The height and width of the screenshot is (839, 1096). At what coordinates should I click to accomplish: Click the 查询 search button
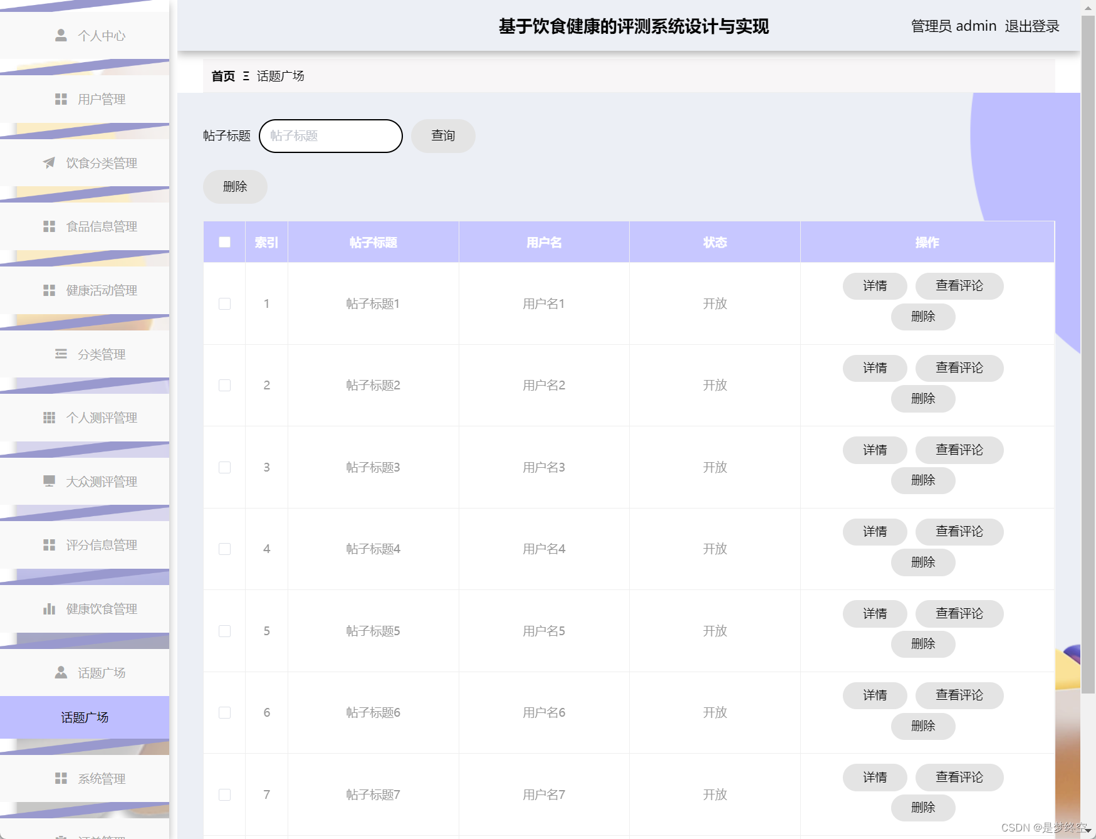(443, 135)
